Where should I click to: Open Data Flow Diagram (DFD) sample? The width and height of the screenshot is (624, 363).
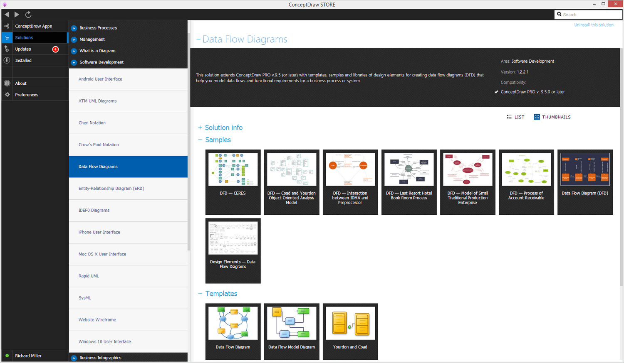(585, 182)
